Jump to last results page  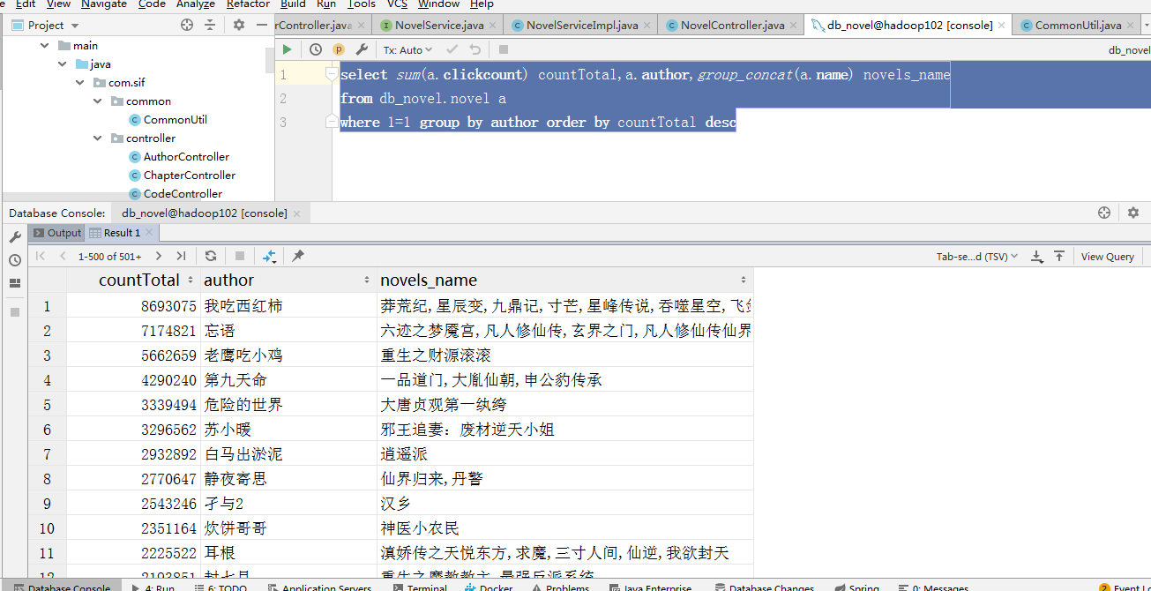coord(181,256)
